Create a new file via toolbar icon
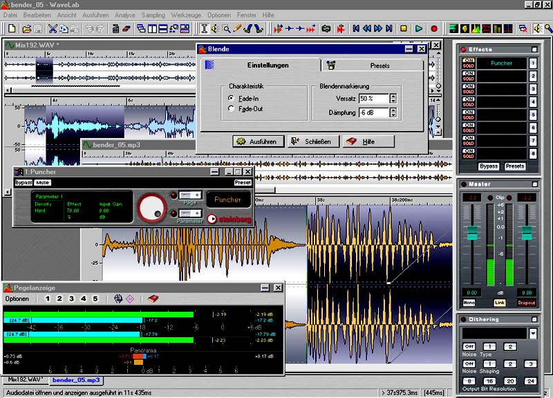 click(11, 28)
